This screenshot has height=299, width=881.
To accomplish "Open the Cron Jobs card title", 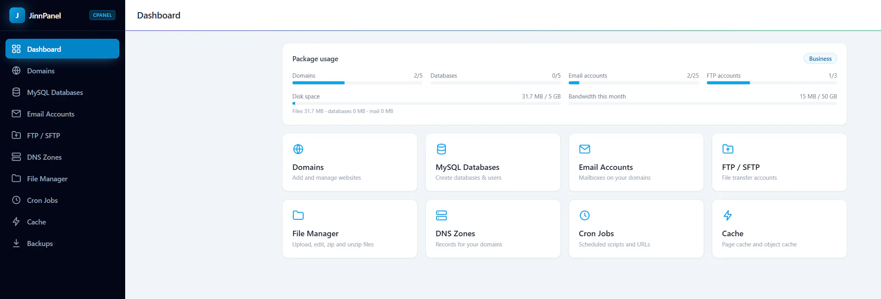I will (x=596, y=233).
